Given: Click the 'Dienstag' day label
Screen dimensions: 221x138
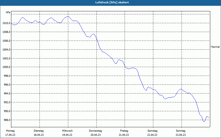Looking at the screenshot, I should point(39,131).
